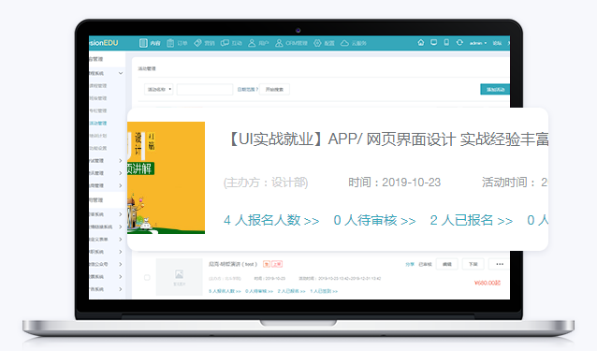Click the person icon beside CRM管理

point(279,43)
